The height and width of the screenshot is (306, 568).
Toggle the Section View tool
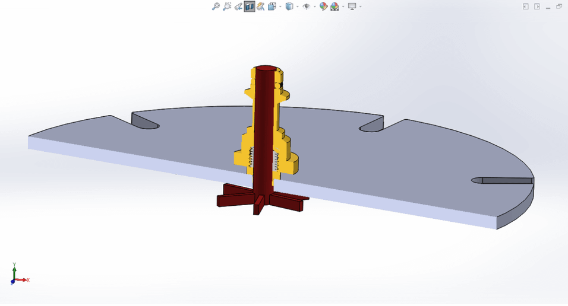250,7
